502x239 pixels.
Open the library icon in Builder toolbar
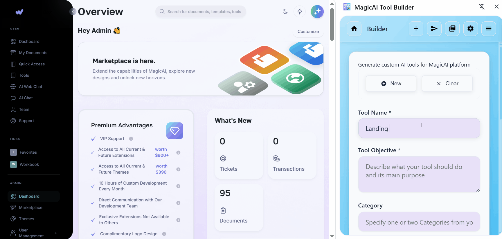452,29
